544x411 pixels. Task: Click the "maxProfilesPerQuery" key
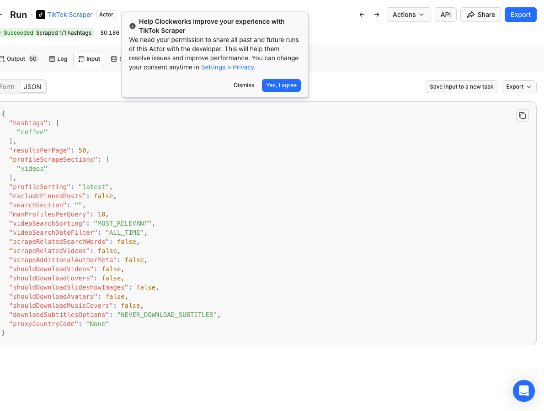pyautogui.click(x=49, y=214)
